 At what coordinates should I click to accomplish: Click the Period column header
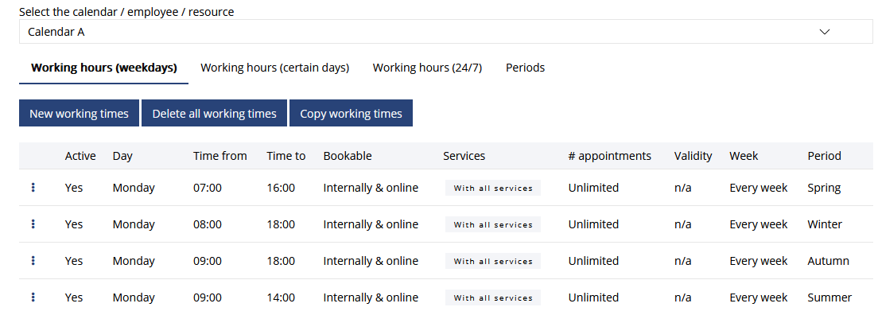tap(824, 156)
